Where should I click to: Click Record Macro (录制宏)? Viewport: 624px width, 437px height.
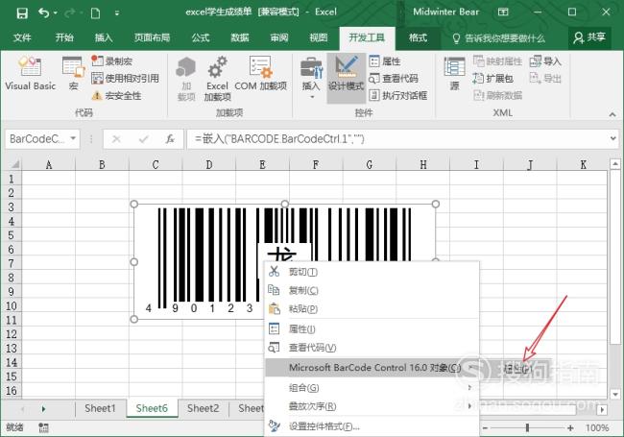point(111,61)
